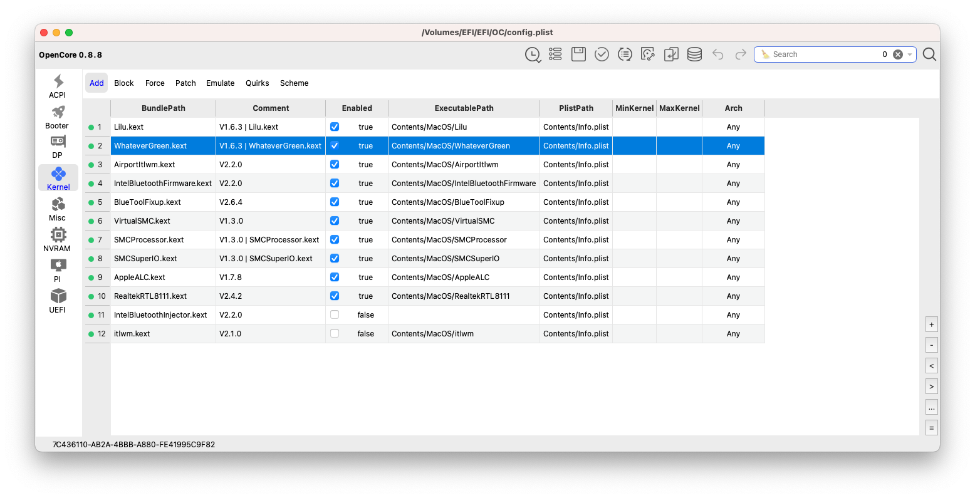Click the checkmark validate icon in toolbar
975x498 pixels.
tap(602, 54)
